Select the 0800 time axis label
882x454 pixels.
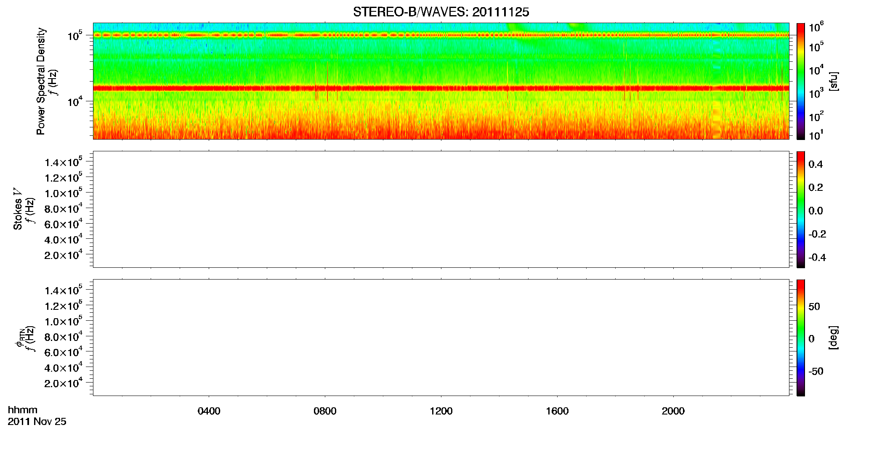(325, 411)
